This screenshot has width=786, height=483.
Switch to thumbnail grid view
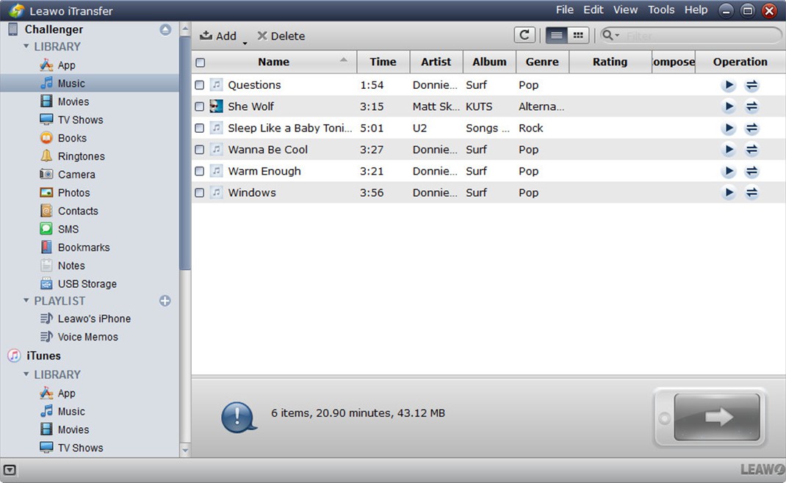click(578, 35)
